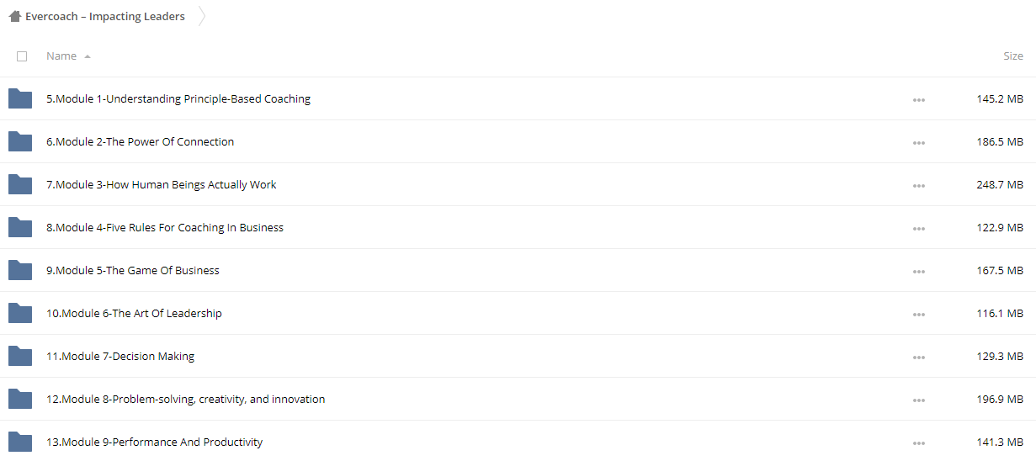The width and height of the screenshot is (1036, 461).
Task: Open 8.Module 4-Five Rules For Coaching In Business
Action: (x=165, y=227)
